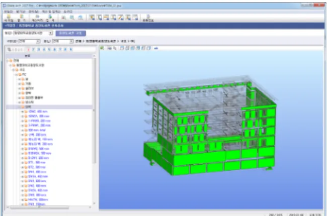Click the common-info icon at the toolbar's right end
The image size is (327, 216).
148,18
